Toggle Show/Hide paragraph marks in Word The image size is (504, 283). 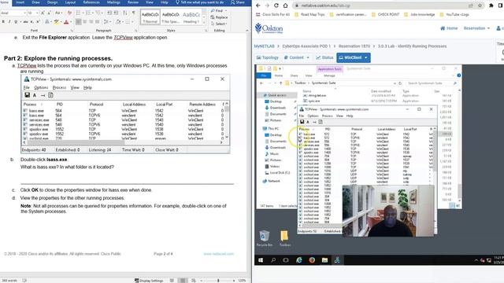click(x=134, y=13)
